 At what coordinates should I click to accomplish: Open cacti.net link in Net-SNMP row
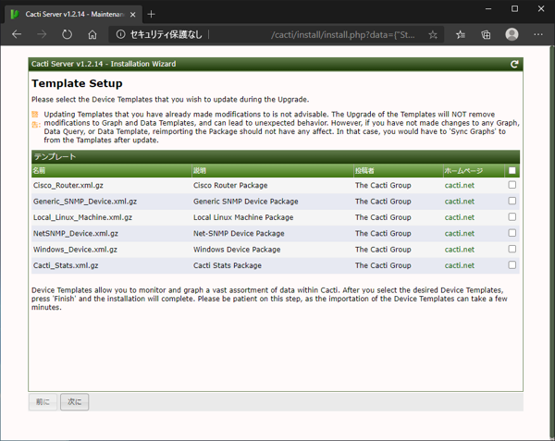click(460, 233)
